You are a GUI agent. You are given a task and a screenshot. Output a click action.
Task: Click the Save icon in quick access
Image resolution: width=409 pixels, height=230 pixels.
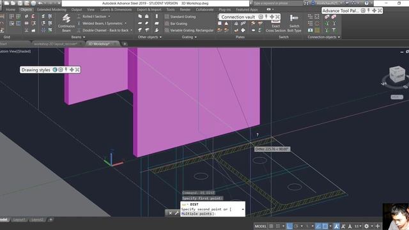click(20, 3)
